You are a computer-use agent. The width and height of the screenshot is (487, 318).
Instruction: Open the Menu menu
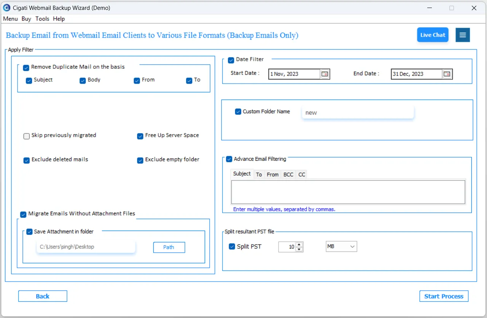[10, 19]
